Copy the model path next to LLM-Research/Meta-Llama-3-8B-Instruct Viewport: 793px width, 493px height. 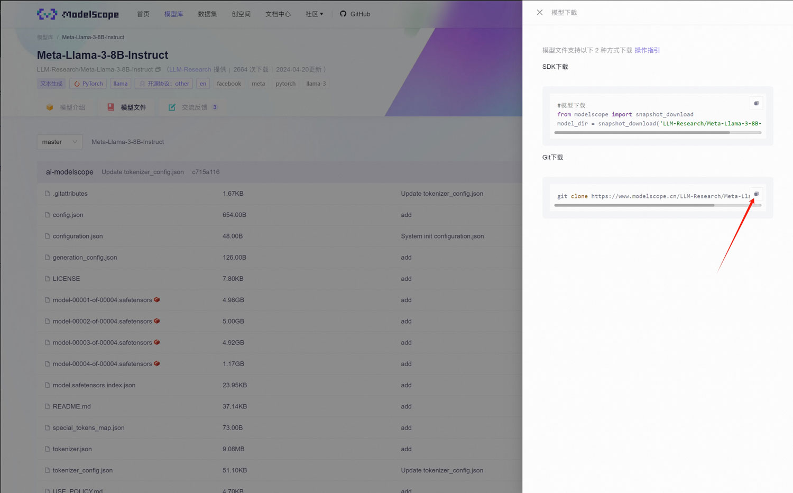[158, 69]
